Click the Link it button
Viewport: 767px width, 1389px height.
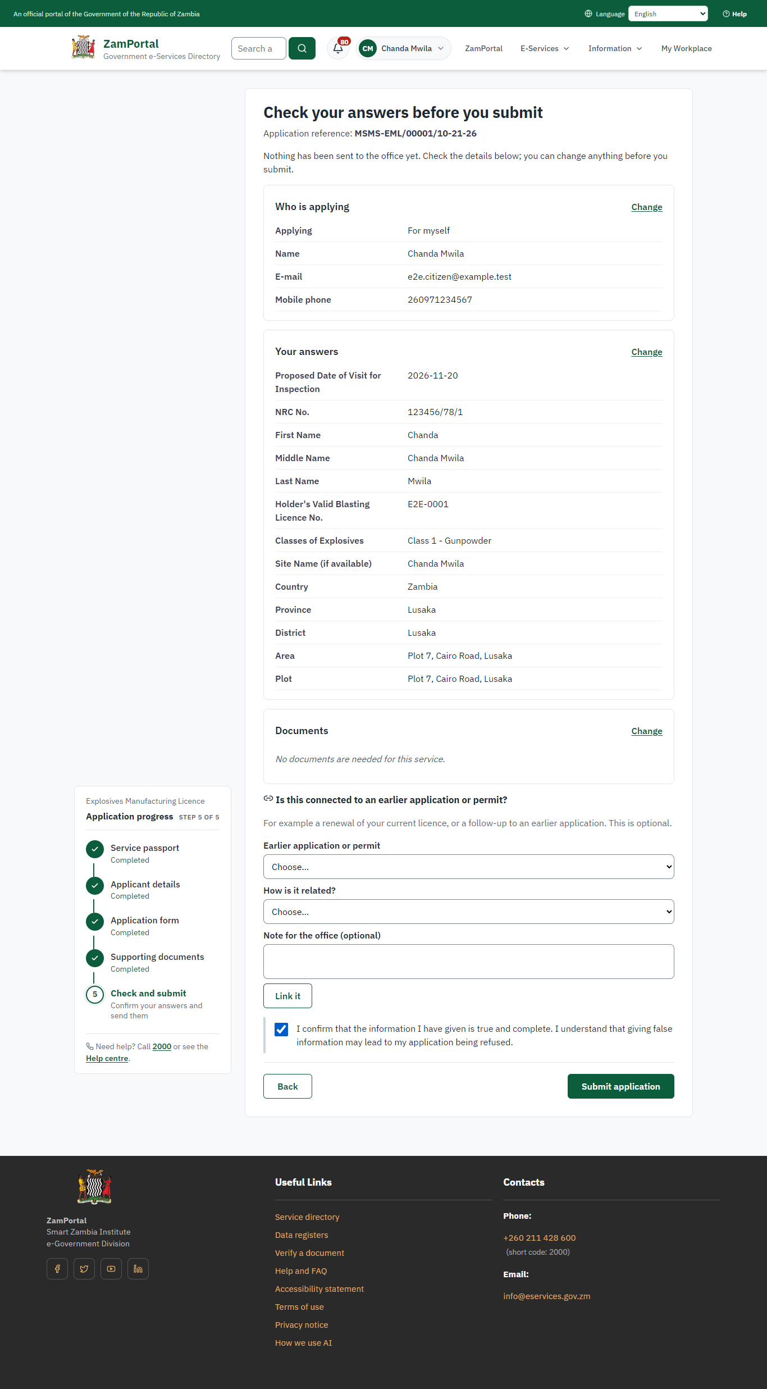[287, 996]
